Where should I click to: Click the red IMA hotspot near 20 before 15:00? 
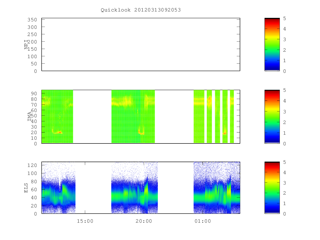pyautogui.click(x=60, y=132)
